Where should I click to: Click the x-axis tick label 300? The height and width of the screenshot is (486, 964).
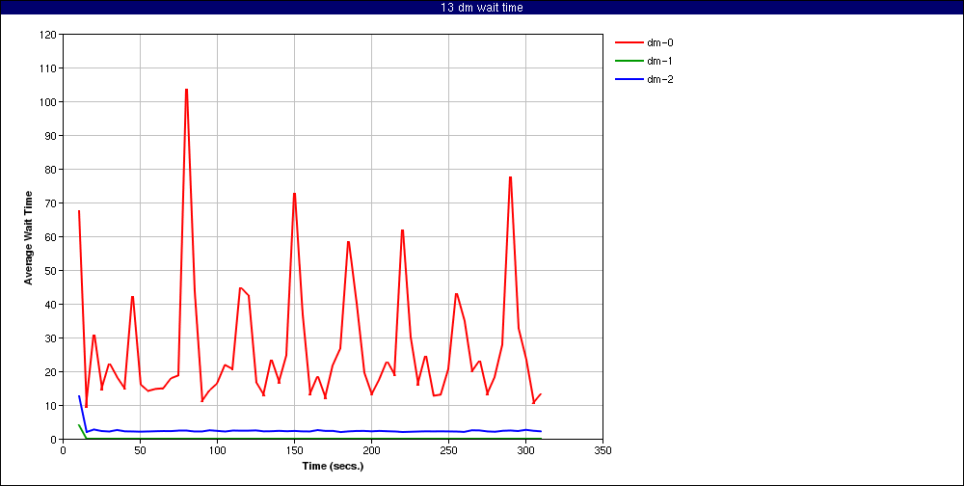pos(525,450)
